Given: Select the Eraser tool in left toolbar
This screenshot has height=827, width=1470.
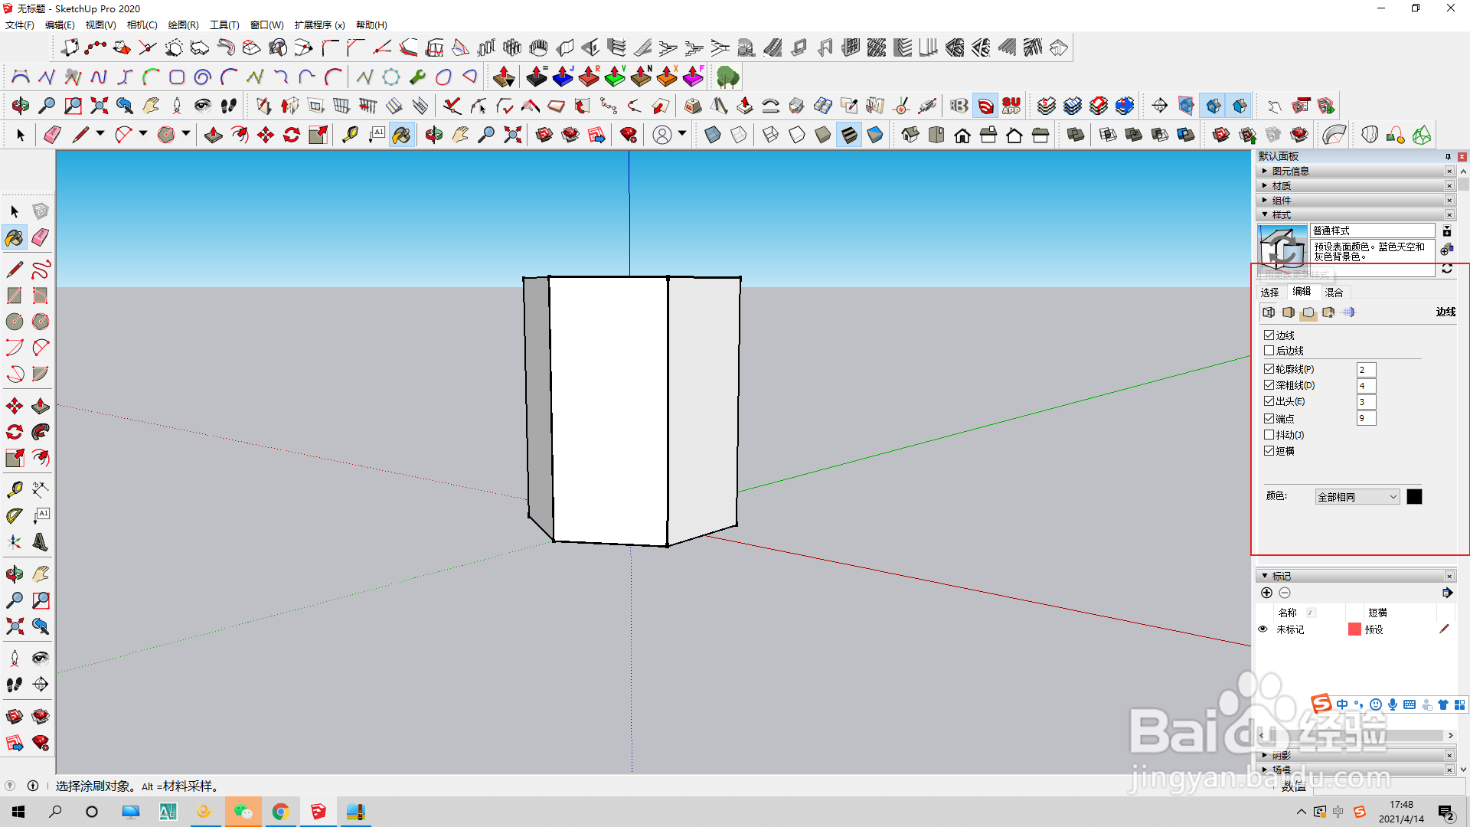Looking at the screenshot, I should [x=41, y=238].
